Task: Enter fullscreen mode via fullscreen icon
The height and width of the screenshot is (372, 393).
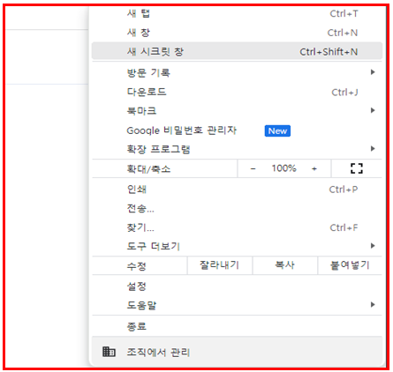Action: [x=357, y=168]
